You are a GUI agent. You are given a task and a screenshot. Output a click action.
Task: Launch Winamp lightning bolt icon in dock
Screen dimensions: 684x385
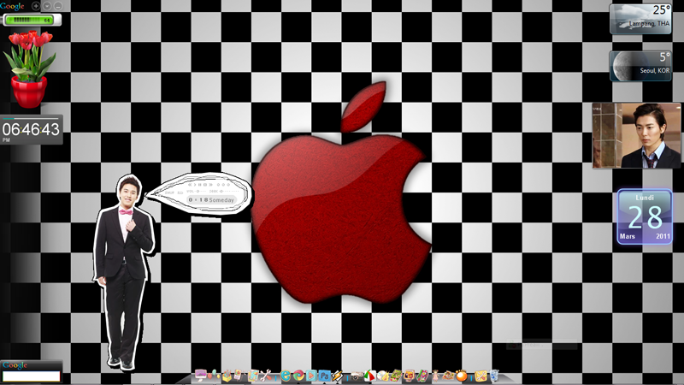coord(338,376)
